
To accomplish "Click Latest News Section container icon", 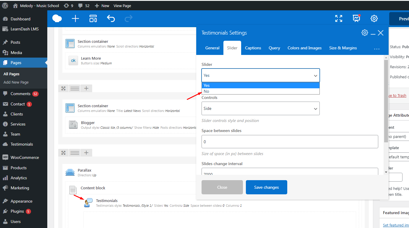I will (70, 108).
